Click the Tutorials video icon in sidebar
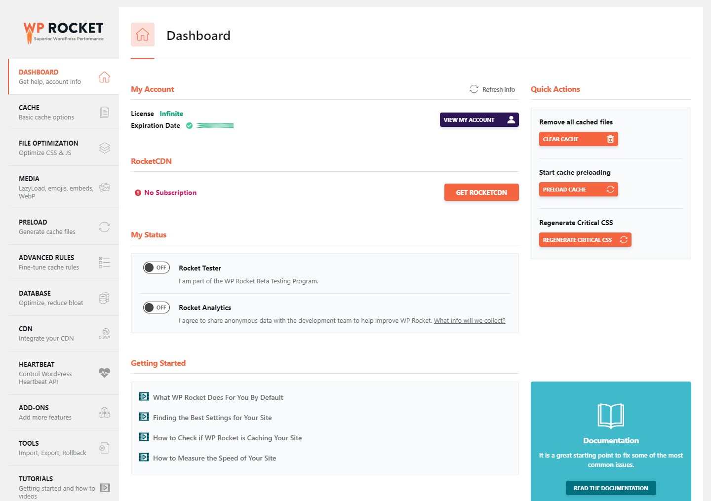This screenshot has width=711, height=501. (105, 488)
